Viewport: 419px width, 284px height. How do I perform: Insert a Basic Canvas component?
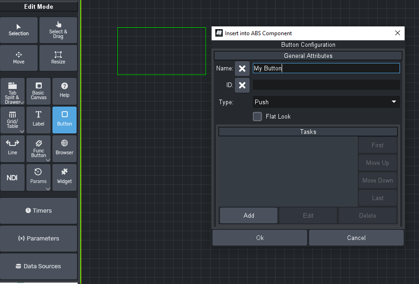point(39,91)
